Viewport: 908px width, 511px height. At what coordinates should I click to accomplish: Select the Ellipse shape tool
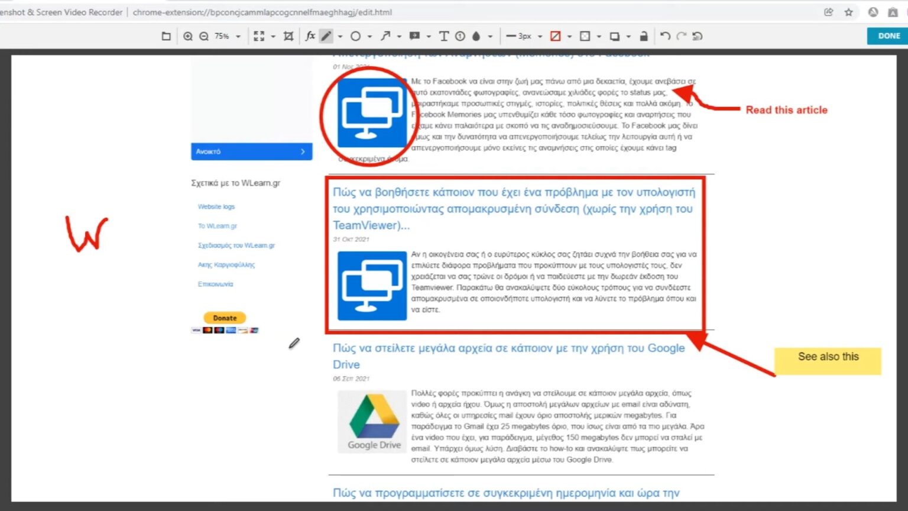(356, 36)
